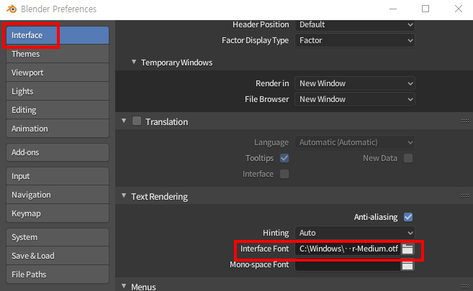Enable the Translation checkbox

point(137,121)
